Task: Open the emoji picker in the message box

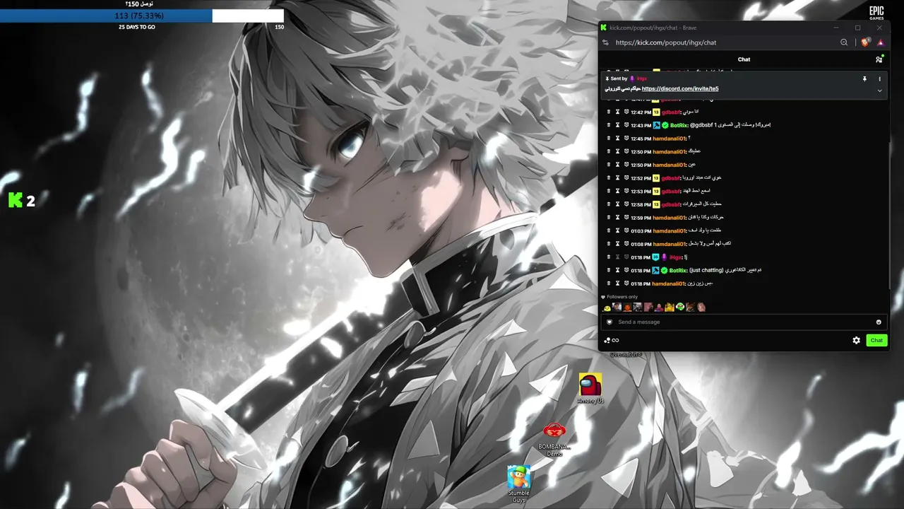Action: [x=879, y=322]
